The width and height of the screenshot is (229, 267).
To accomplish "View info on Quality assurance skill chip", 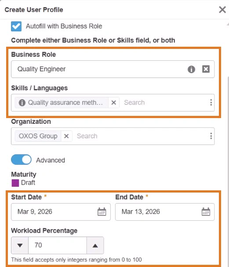I will point(22,103).
